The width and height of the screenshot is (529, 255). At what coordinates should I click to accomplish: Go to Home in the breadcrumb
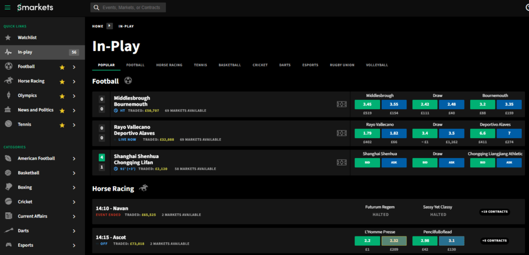(x=98, y=26)
